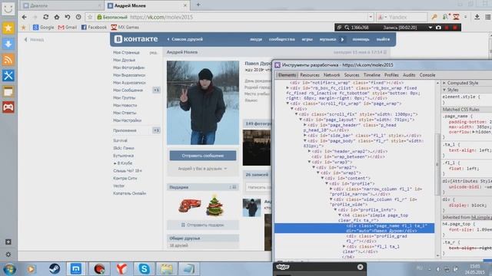Select the highlighted page_name div line
The height and width of the screenshot is (276, 492).
pyautogui.click(x=354, y=228)
